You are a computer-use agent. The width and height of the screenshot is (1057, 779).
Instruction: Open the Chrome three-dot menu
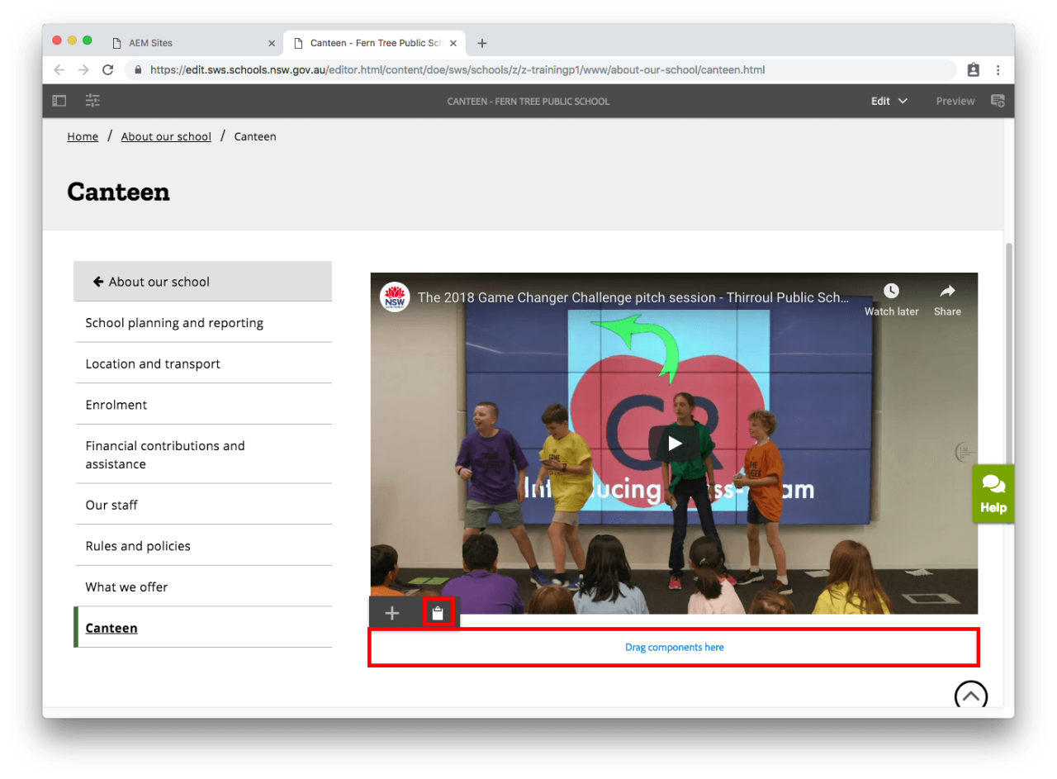(x=998, y=70)
